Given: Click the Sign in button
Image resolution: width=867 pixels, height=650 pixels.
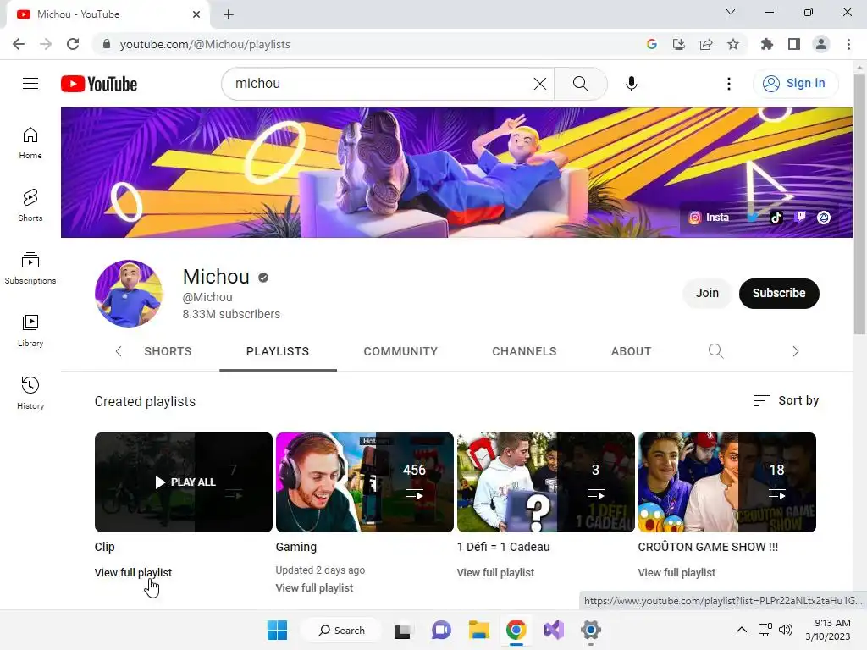Looking at the screenshot, I should coord(795,84).
